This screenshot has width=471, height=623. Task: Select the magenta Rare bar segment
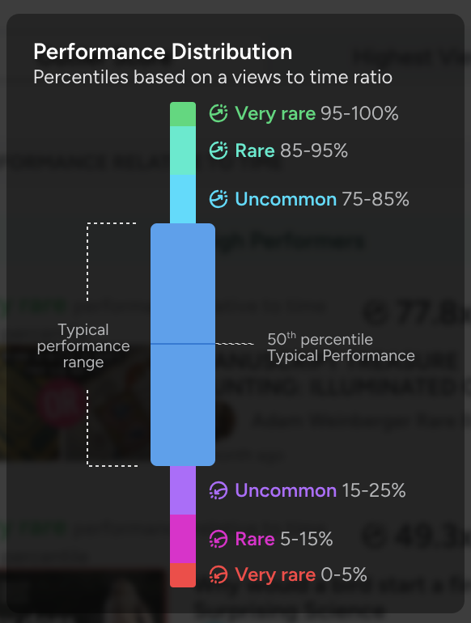(x=183, y=539)
